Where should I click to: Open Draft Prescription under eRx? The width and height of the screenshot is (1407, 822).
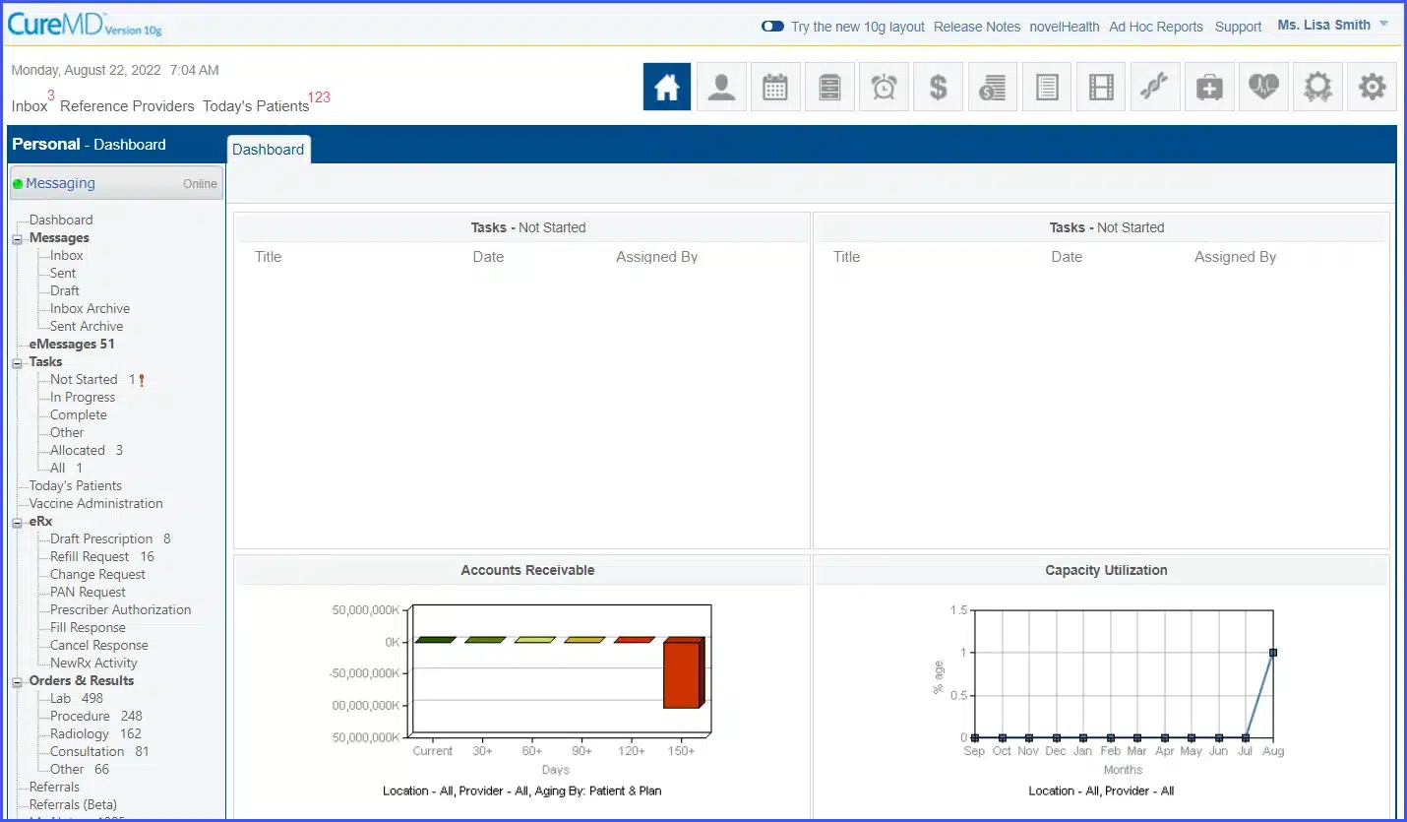point(101,539)
